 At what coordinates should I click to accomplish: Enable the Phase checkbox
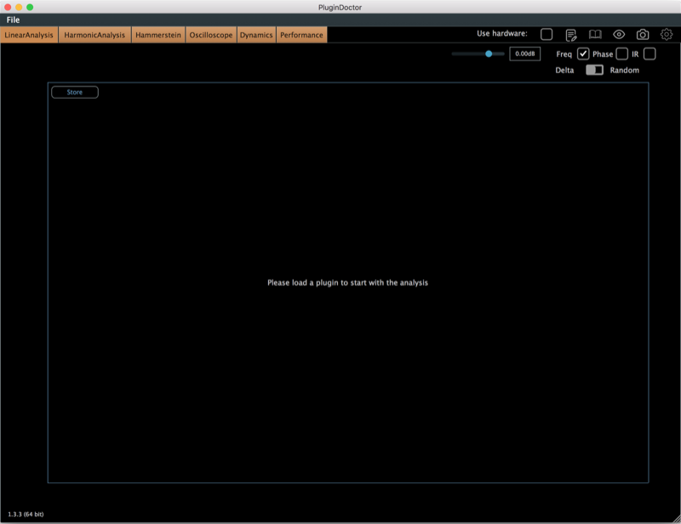(622, 54)
